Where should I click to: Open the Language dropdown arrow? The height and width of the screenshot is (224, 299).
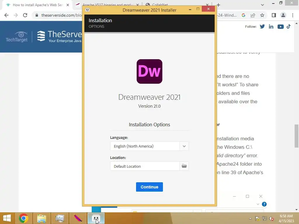click(x=184, y=146)
